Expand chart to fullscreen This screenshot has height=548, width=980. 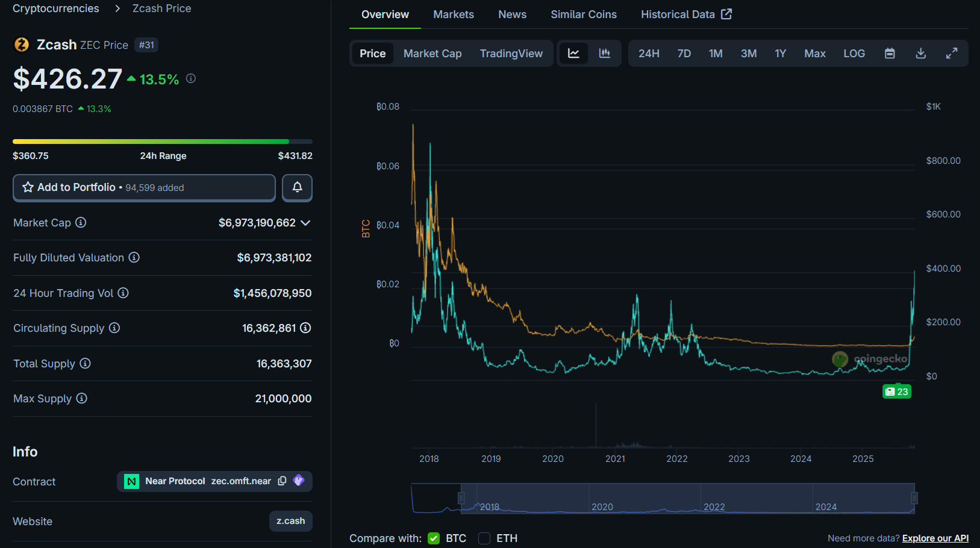[x=952, y=54]
